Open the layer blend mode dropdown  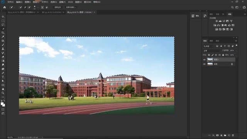tap(211, 51)
